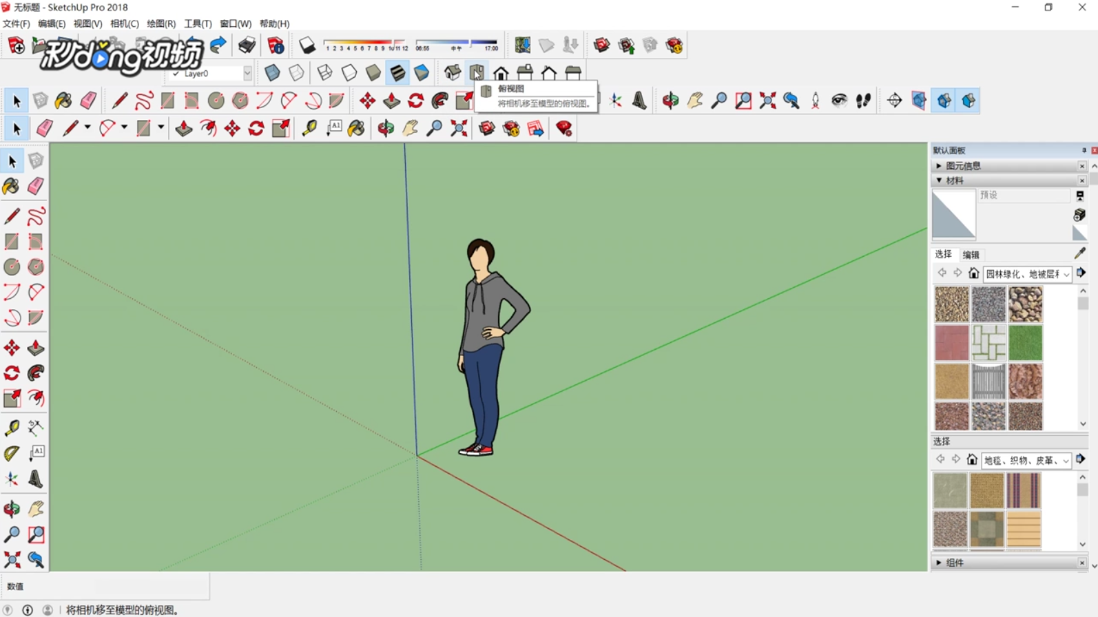Select the Position Camera tool
Image resolution: width=1098 pixels, height=617 pixels.
click(x=815, y=101)
